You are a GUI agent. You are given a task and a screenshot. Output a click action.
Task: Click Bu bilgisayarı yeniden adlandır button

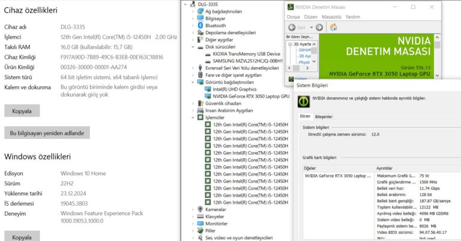[47, 132]
